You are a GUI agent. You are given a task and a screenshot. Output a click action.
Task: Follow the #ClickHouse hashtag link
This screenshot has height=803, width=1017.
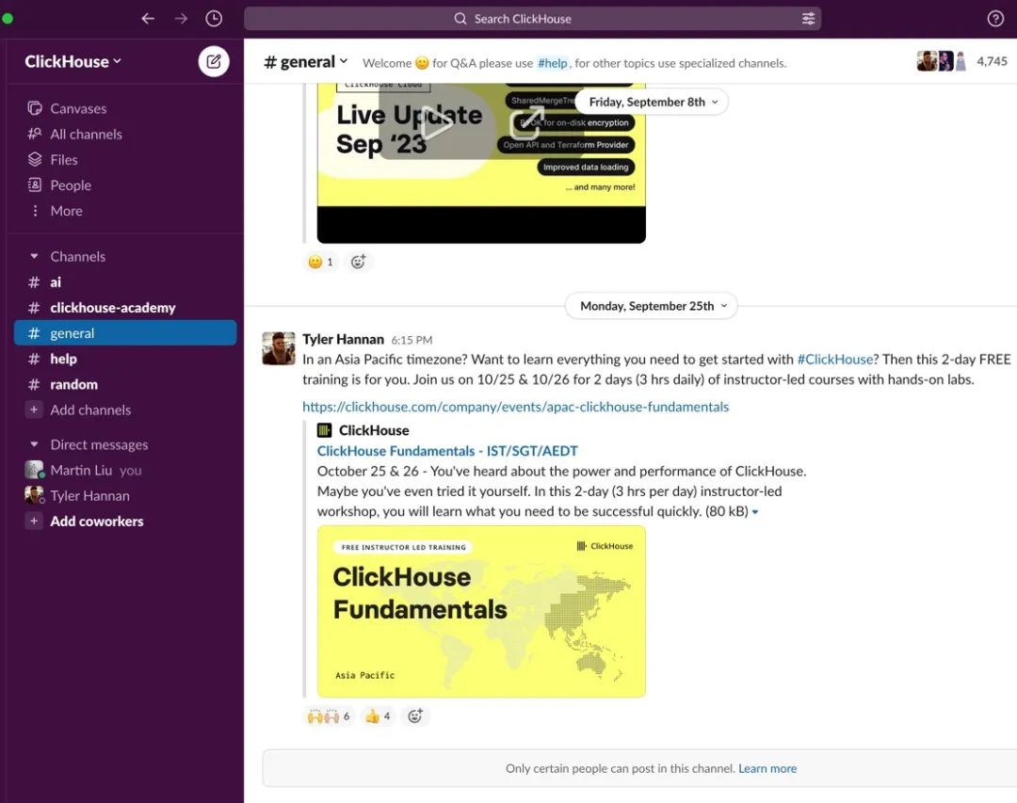pos(834,360)
